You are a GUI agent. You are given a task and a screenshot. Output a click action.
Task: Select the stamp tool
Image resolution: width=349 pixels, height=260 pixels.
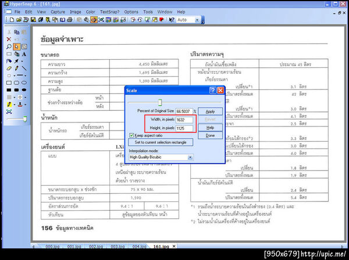click(20, 104)
